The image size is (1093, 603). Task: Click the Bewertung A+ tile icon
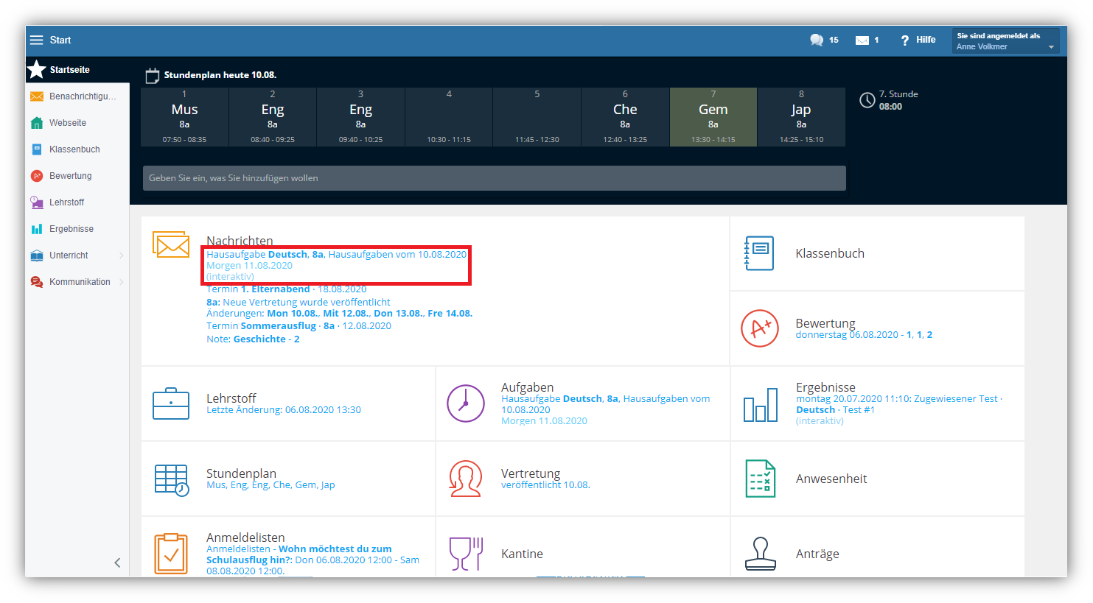[760, 328]
